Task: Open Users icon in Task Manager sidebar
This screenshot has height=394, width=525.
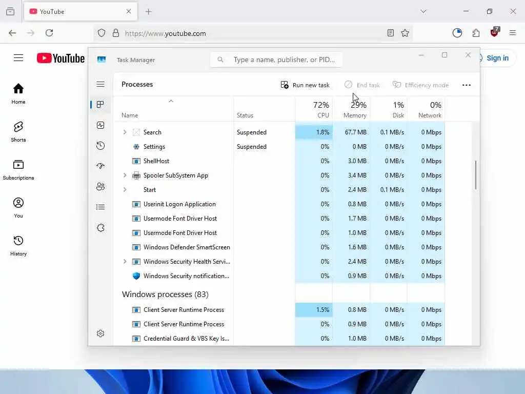Action: coord(100,187)
